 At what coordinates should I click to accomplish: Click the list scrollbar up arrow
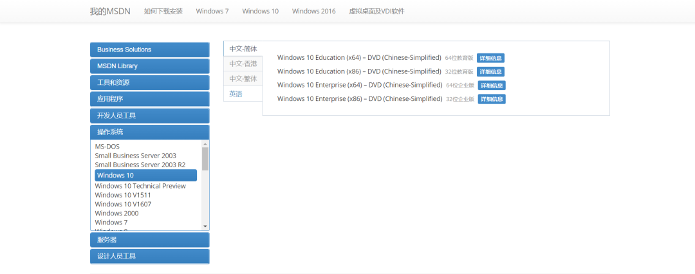(x=205, y=143)
